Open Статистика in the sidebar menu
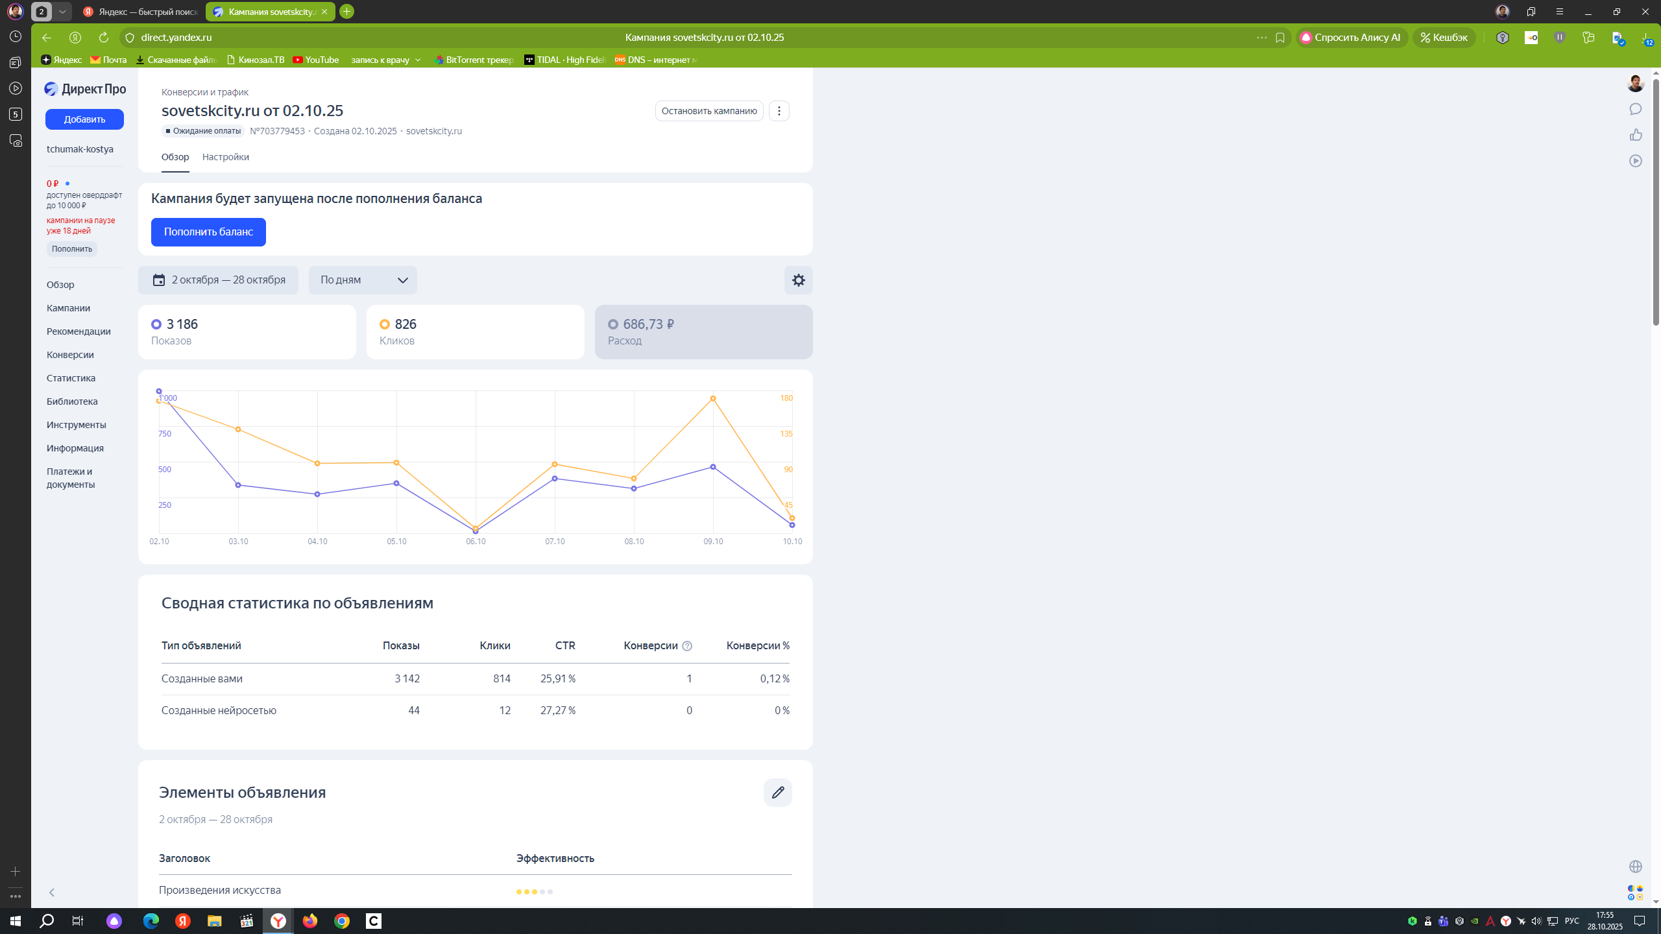Image resolution: width=1661 pixels, height=934 pixels. pos(71,378)
